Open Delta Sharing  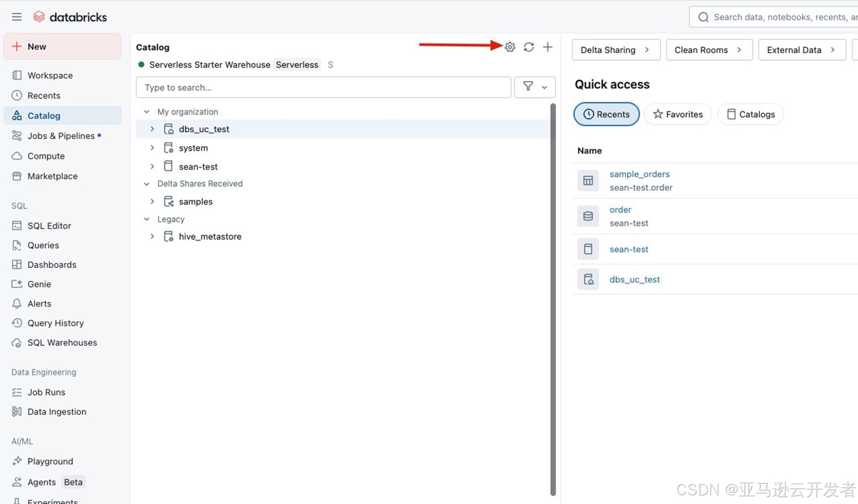[x=616, y=50]
